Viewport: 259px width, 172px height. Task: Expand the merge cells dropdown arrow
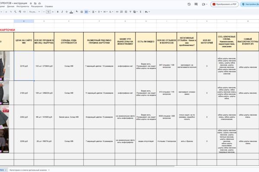click(x=89, y=12)
